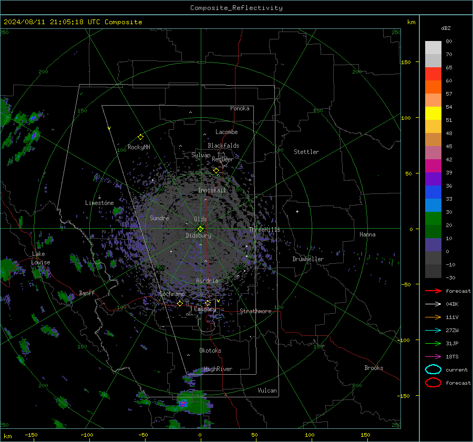This screenshot has height=442, width=473.
Task: Click the ThreeHills label
Action: [264, 230]
